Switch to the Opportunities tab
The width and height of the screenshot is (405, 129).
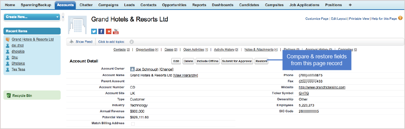[174, 5]
